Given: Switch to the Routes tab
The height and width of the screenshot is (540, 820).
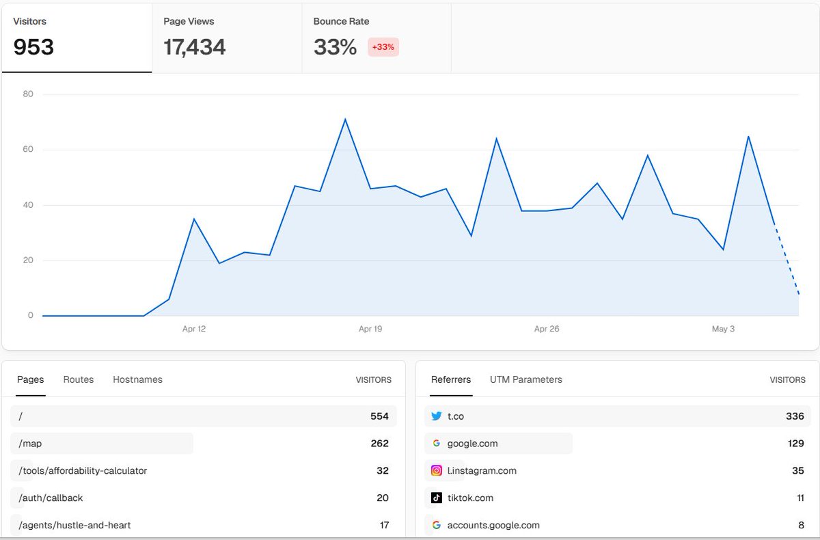Looking at the screenshot, I should point(79,379).
